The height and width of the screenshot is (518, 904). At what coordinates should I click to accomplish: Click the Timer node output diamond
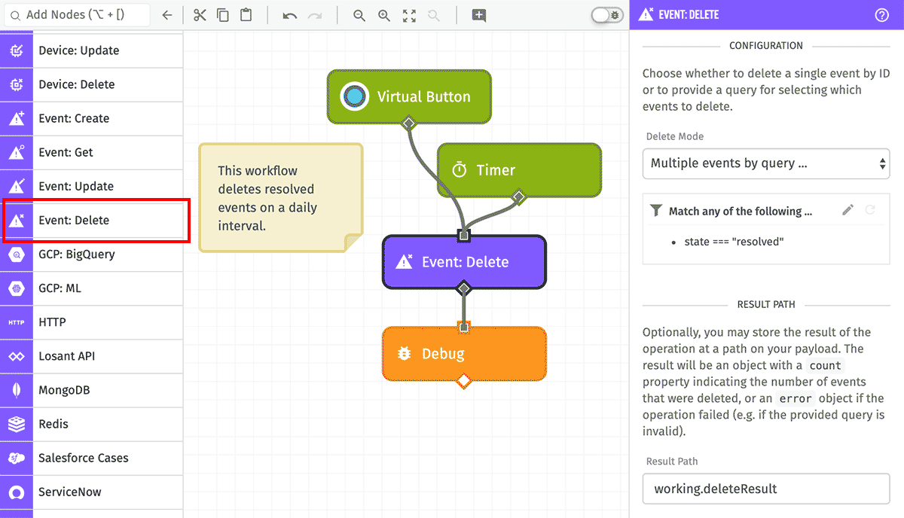pos(518,197)
